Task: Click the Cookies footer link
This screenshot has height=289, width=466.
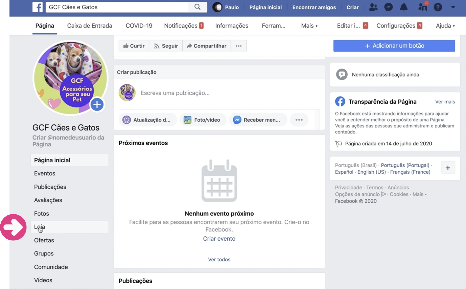Action: point(399,194)
